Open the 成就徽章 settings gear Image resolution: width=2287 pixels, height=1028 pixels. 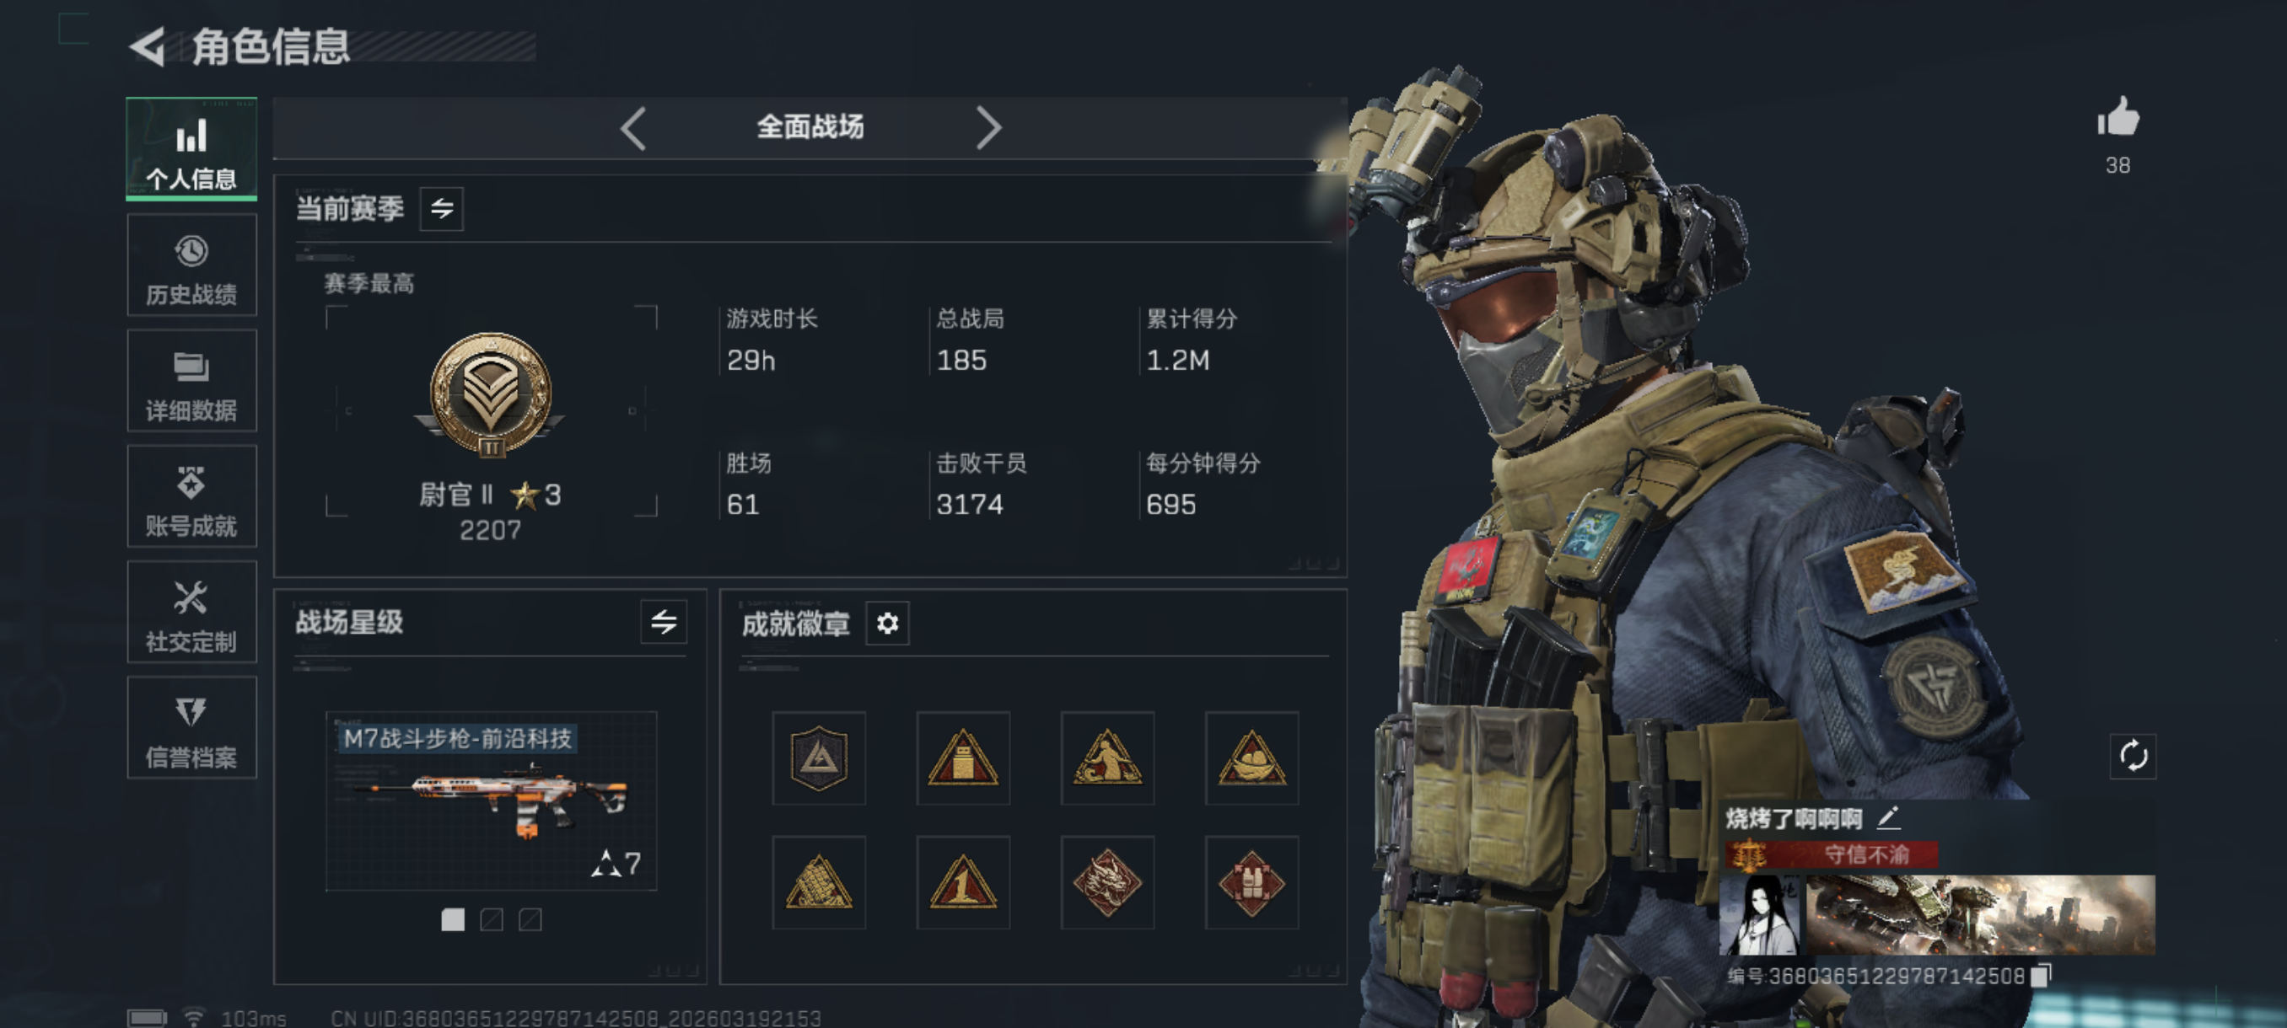887,624
